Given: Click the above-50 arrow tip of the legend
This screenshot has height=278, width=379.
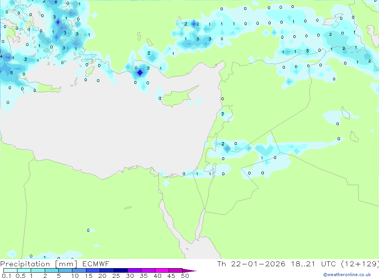Looking at the screenshot, I should (189, 271).
